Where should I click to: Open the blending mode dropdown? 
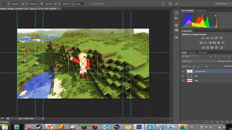click(x=199, y=61)
